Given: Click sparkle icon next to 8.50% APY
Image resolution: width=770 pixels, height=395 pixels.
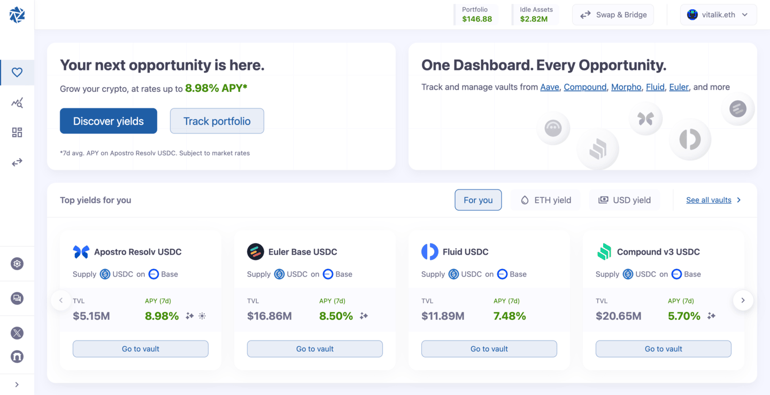Looking at the screenshot, I should pos(364,316).
